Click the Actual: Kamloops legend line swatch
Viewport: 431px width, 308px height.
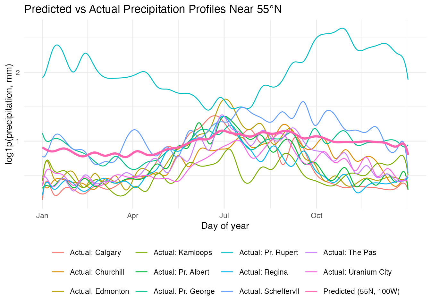[x=142, y=253]
